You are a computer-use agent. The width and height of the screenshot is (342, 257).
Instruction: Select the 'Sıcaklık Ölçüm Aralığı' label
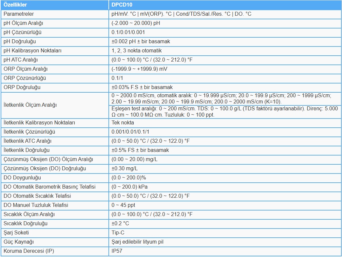point(29,214)
